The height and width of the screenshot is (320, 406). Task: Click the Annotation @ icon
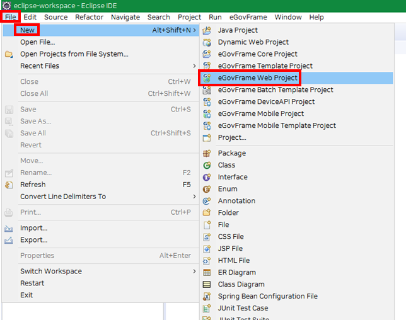pyautogui.click(x=207, y=201)
